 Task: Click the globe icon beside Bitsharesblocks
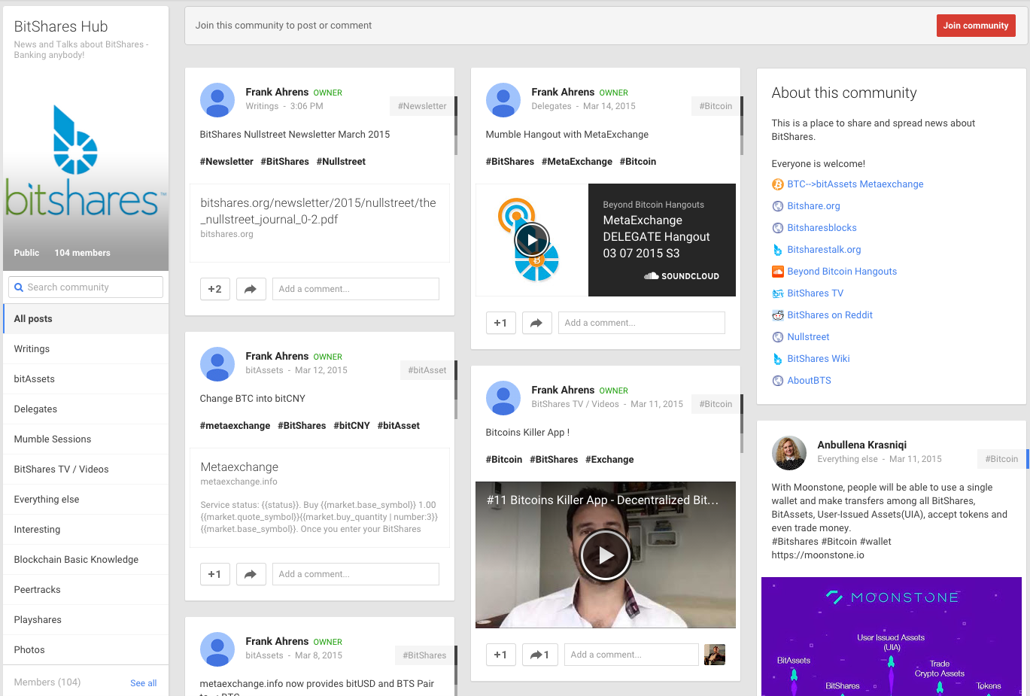pyautogui.click(x=778, y=228)
